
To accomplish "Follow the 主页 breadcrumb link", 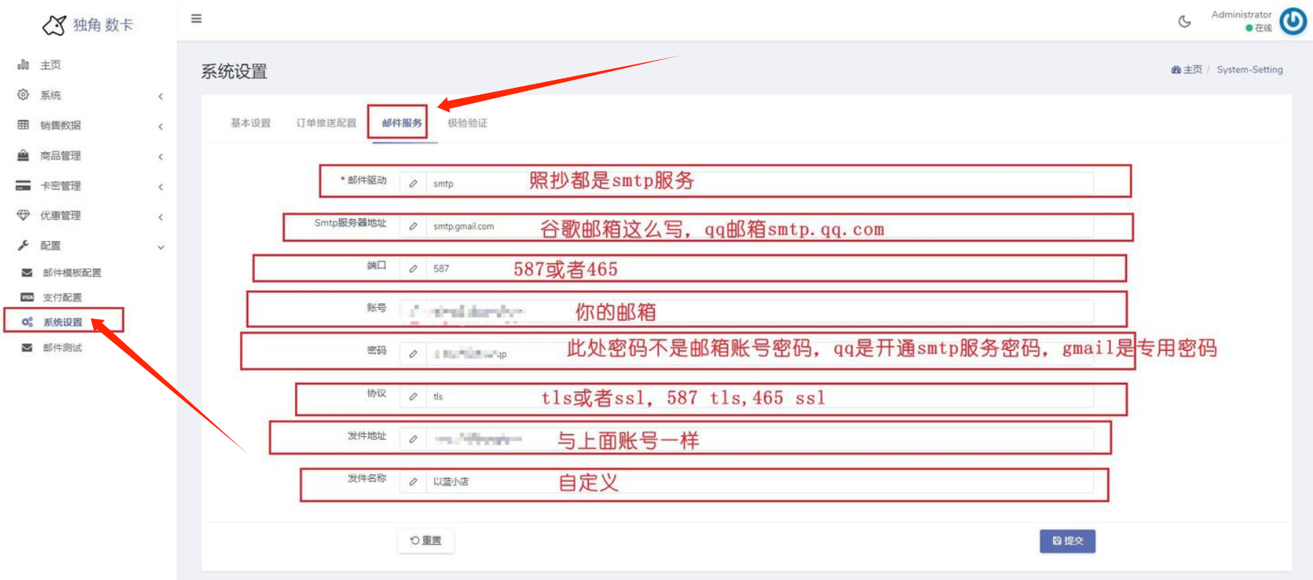I will (x=1187, y=70).
